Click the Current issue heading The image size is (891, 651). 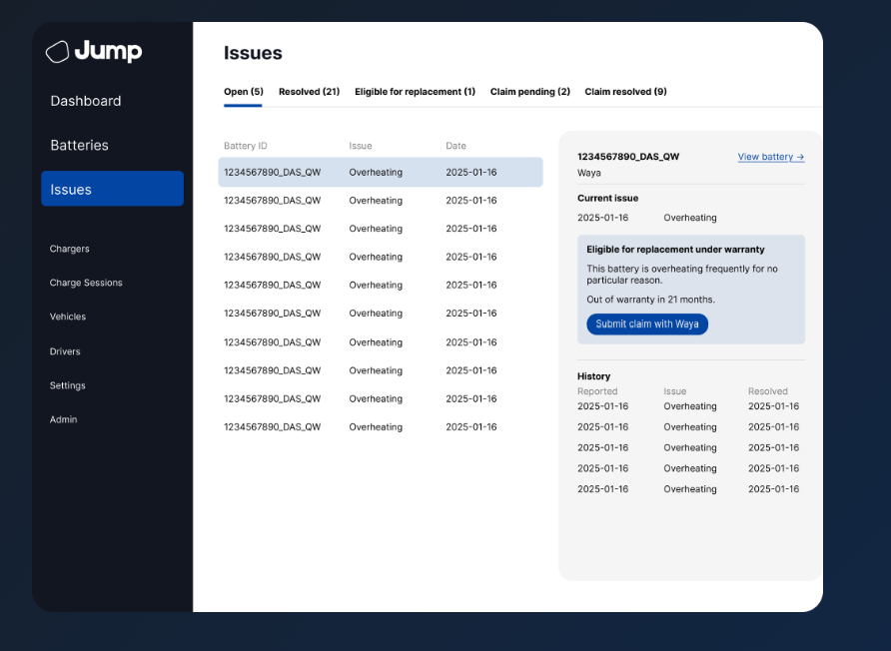607,199
